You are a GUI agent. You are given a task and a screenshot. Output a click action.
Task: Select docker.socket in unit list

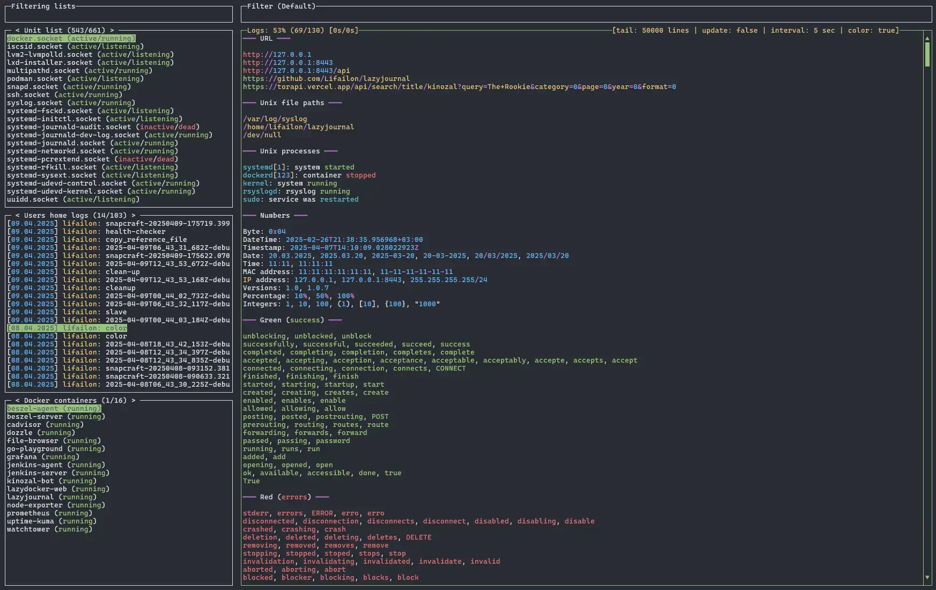pos(71,39)
